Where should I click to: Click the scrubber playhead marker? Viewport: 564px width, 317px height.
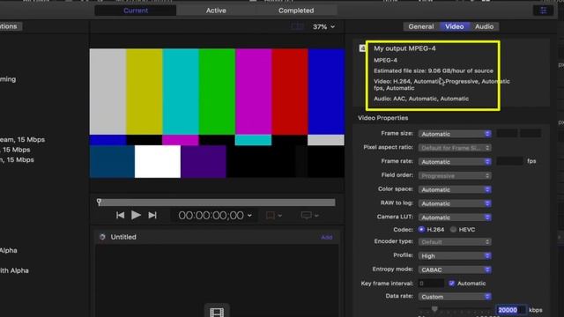click(x=99, y=202)
